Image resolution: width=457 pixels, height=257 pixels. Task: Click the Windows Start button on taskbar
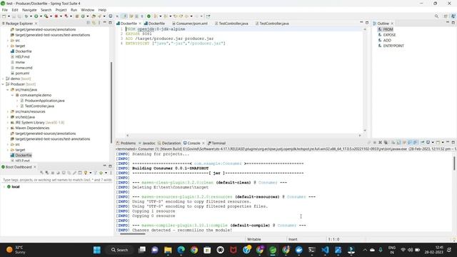(x=97, y=250)
